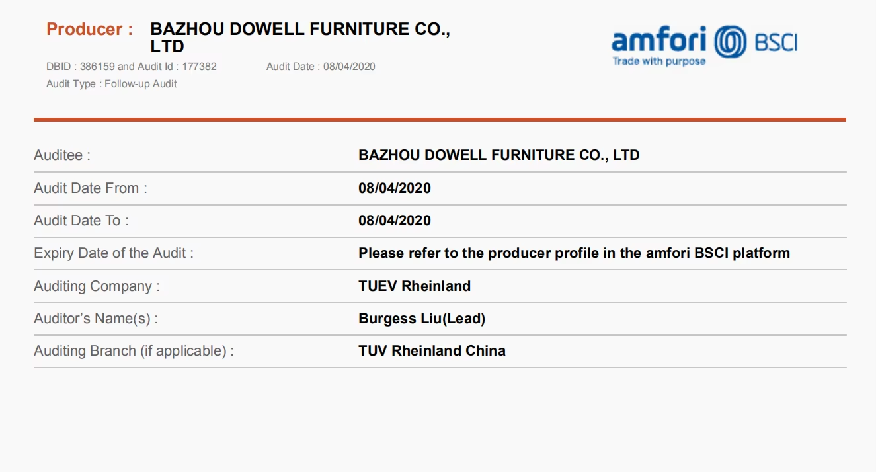Image resolution: width=876 pixels, height=472 pixels.
Task: Click the header Audit Date 08/04/2020 text
Action: (321, 67)
